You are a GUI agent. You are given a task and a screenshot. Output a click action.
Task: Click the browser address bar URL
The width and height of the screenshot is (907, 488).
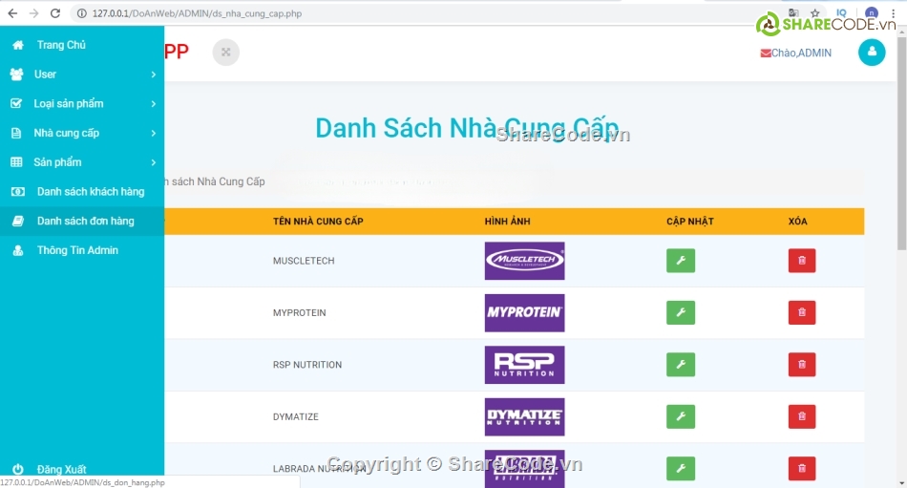click(197, 13)
